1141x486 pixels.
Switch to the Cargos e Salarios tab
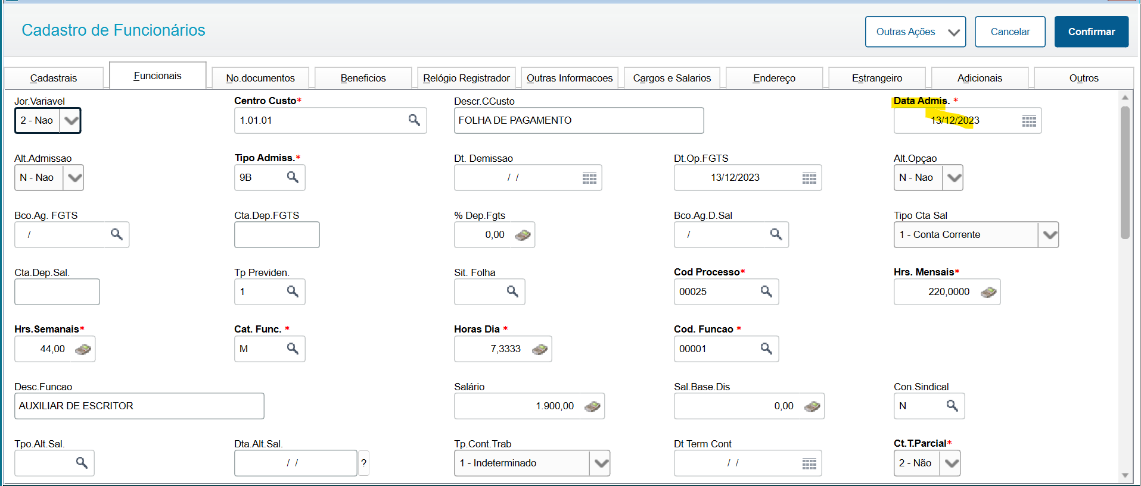[x=671, y=78]
